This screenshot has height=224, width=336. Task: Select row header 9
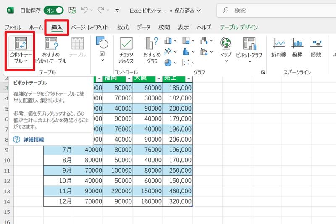[x=7, y=150]
